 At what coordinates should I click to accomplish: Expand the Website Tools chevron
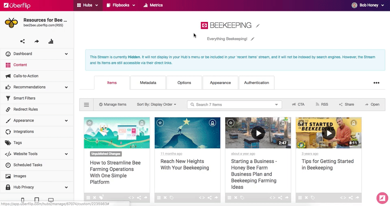coord(66,154)
